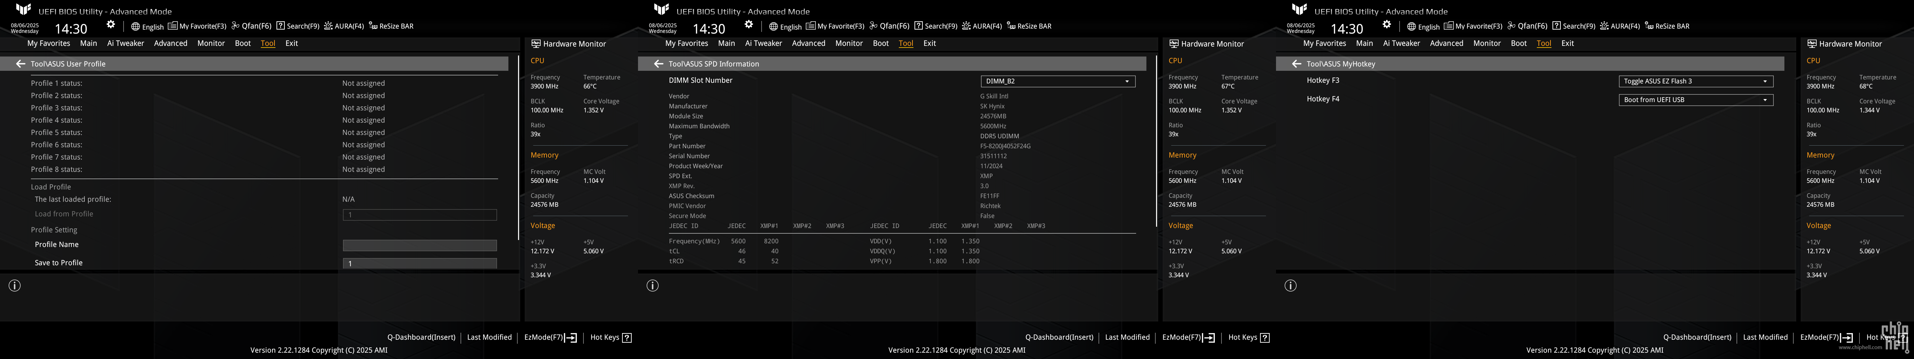Open Hot Keys help in SPD Information screen
The height and width of the screenshot is (359, 1914).
click(x=1249, y=337)
